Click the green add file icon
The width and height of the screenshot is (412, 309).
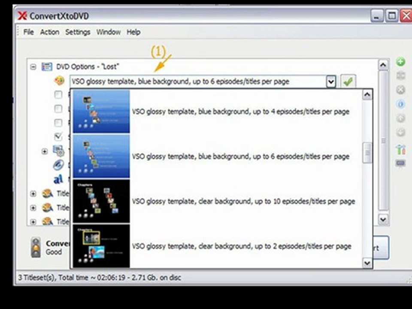tap(400, 62)
